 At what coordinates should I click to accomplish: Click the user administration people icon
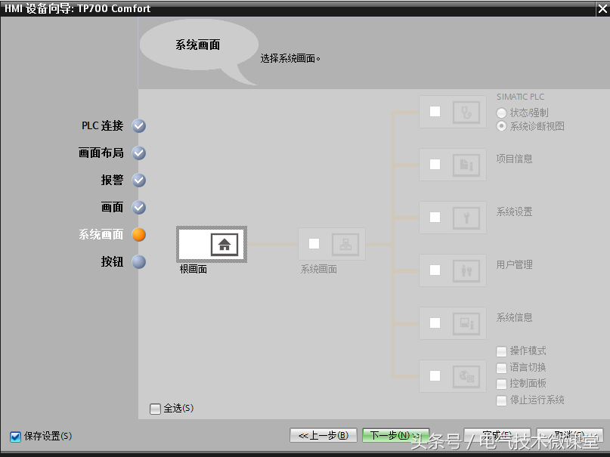tap(466, 271)
